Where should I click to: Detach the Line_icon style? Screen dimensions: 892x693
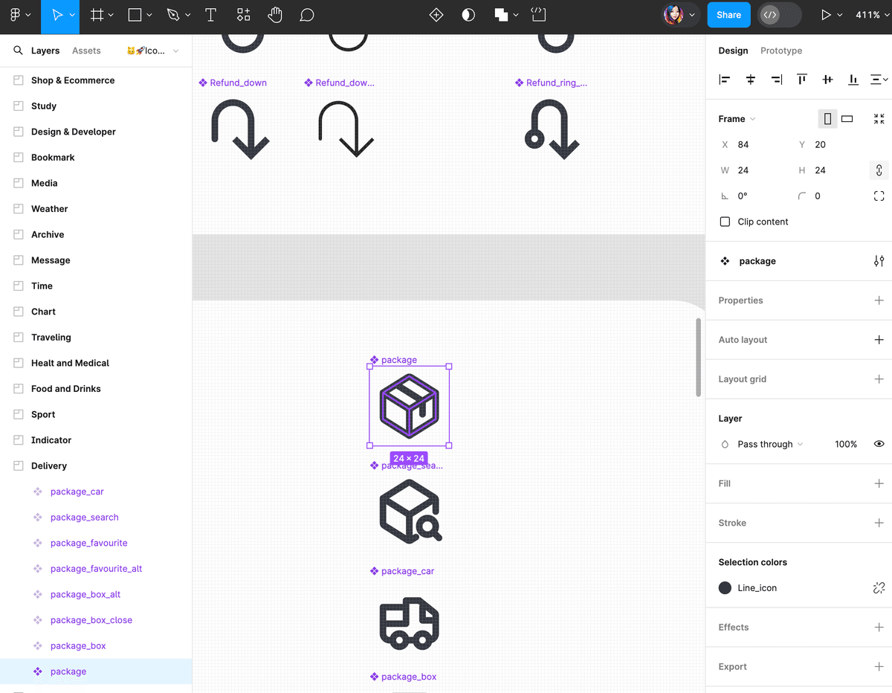[879, 588]
